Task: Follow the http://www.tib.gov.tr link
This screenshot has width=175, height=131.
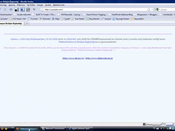Action: point(73,58)
